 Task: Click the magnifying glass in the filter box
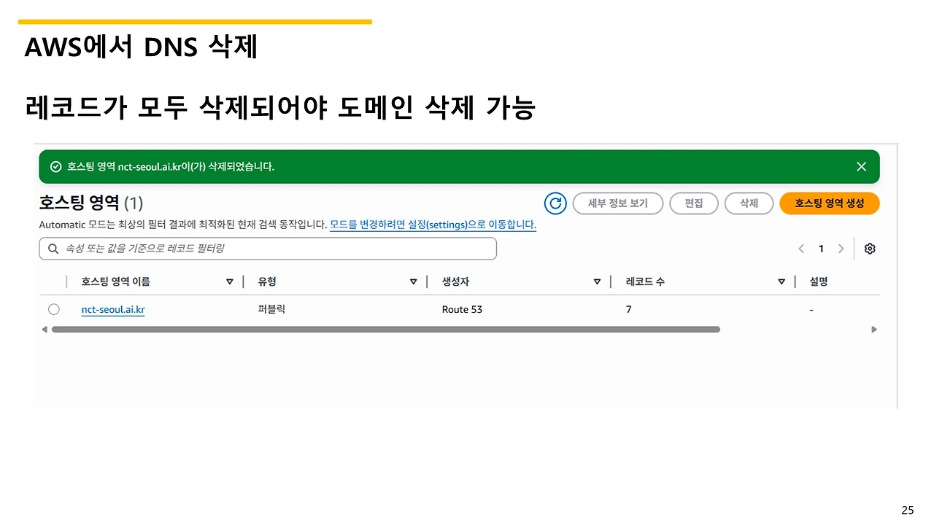[53, 249]
